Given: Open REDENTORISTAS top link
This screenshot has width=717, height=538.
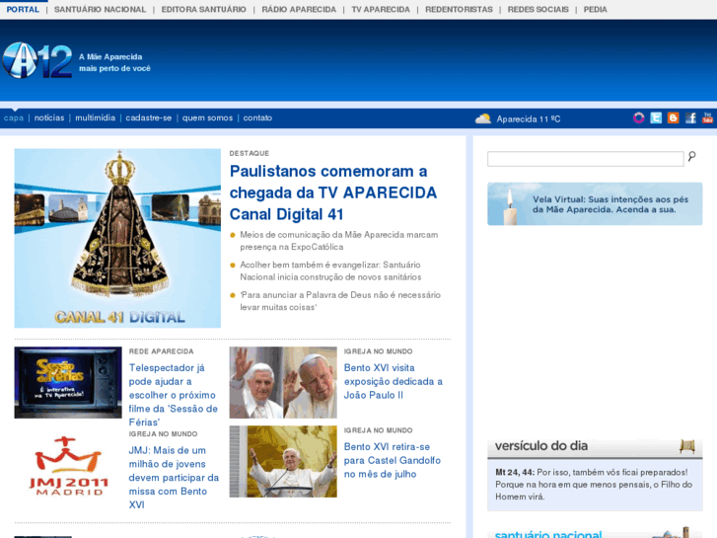Looking at the screenshot, I should tap(459, 9).
